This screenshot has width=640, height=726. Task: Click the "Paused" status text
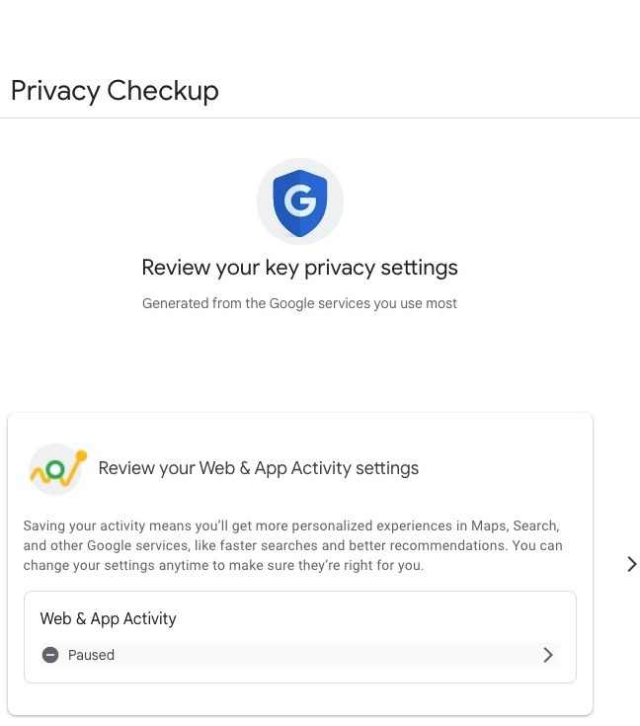91,655
